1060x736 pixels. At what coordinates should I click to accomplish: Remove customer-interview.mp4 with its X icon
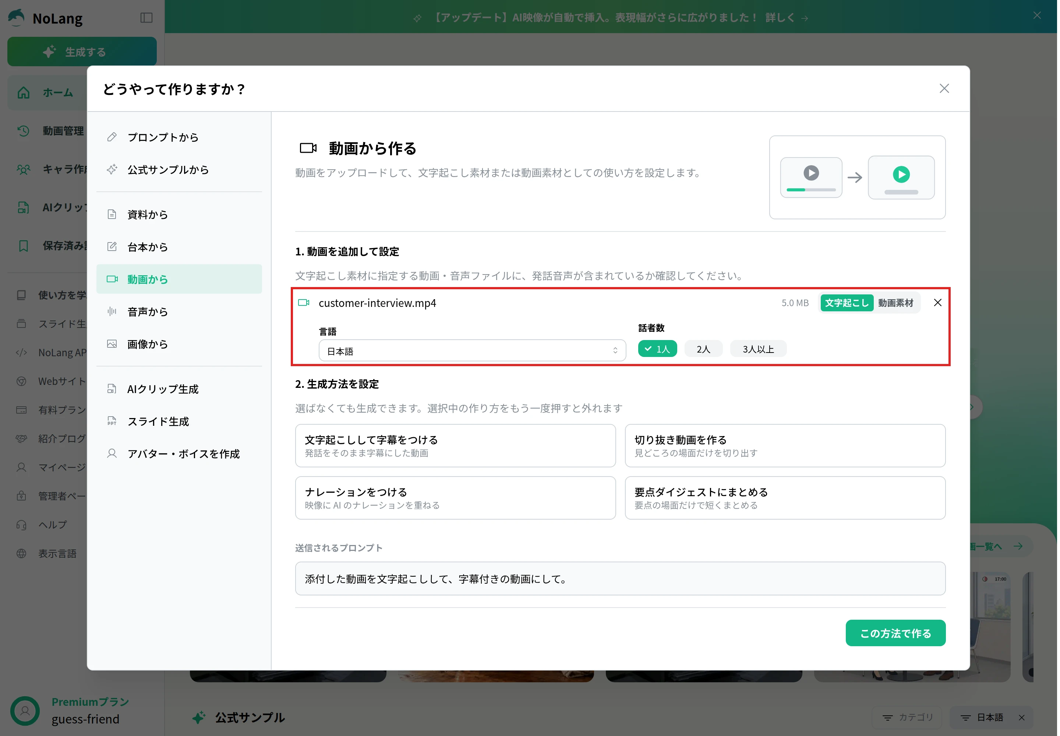coord(937,303)
